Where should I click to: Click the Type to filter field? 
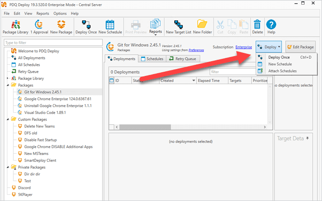pos(53,42)
